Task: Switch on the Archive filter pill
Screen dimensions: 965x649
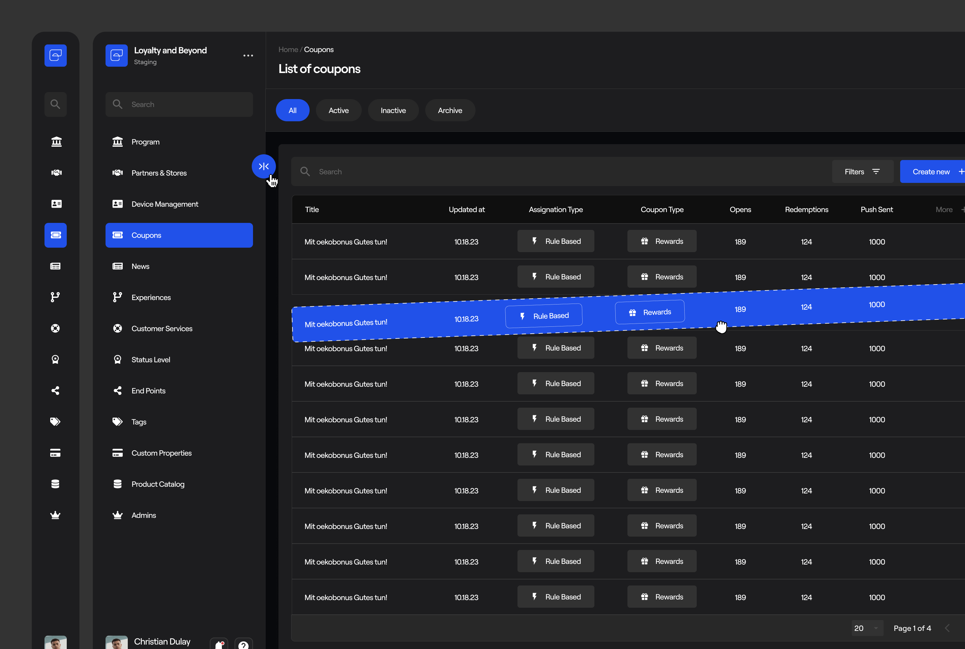Action: 450,110
